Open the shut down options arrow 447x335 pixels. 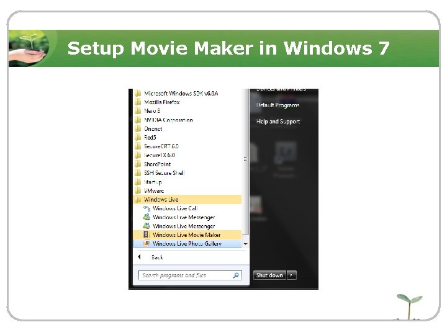(291, 275)
